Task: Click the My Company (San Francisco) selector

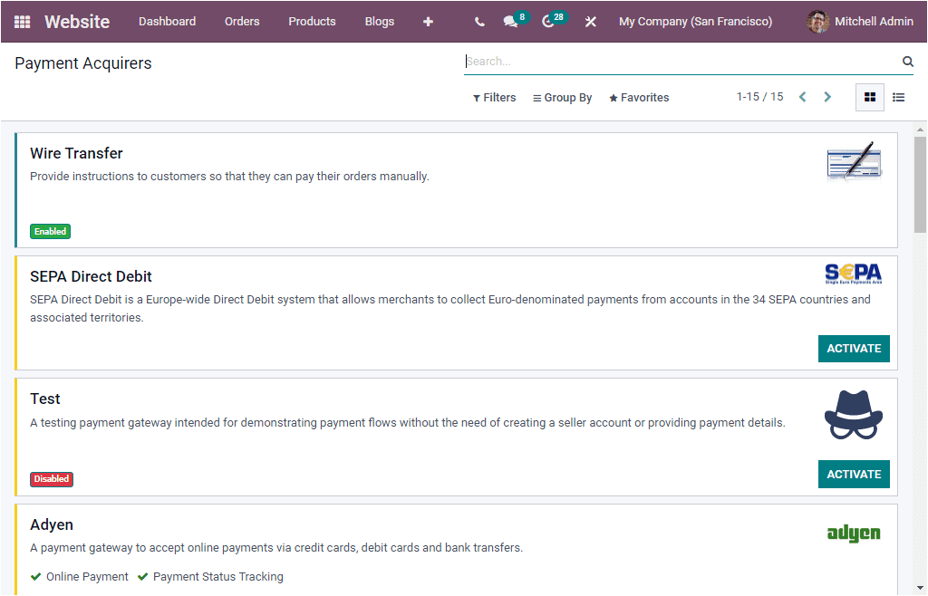Action: point(695,21)
